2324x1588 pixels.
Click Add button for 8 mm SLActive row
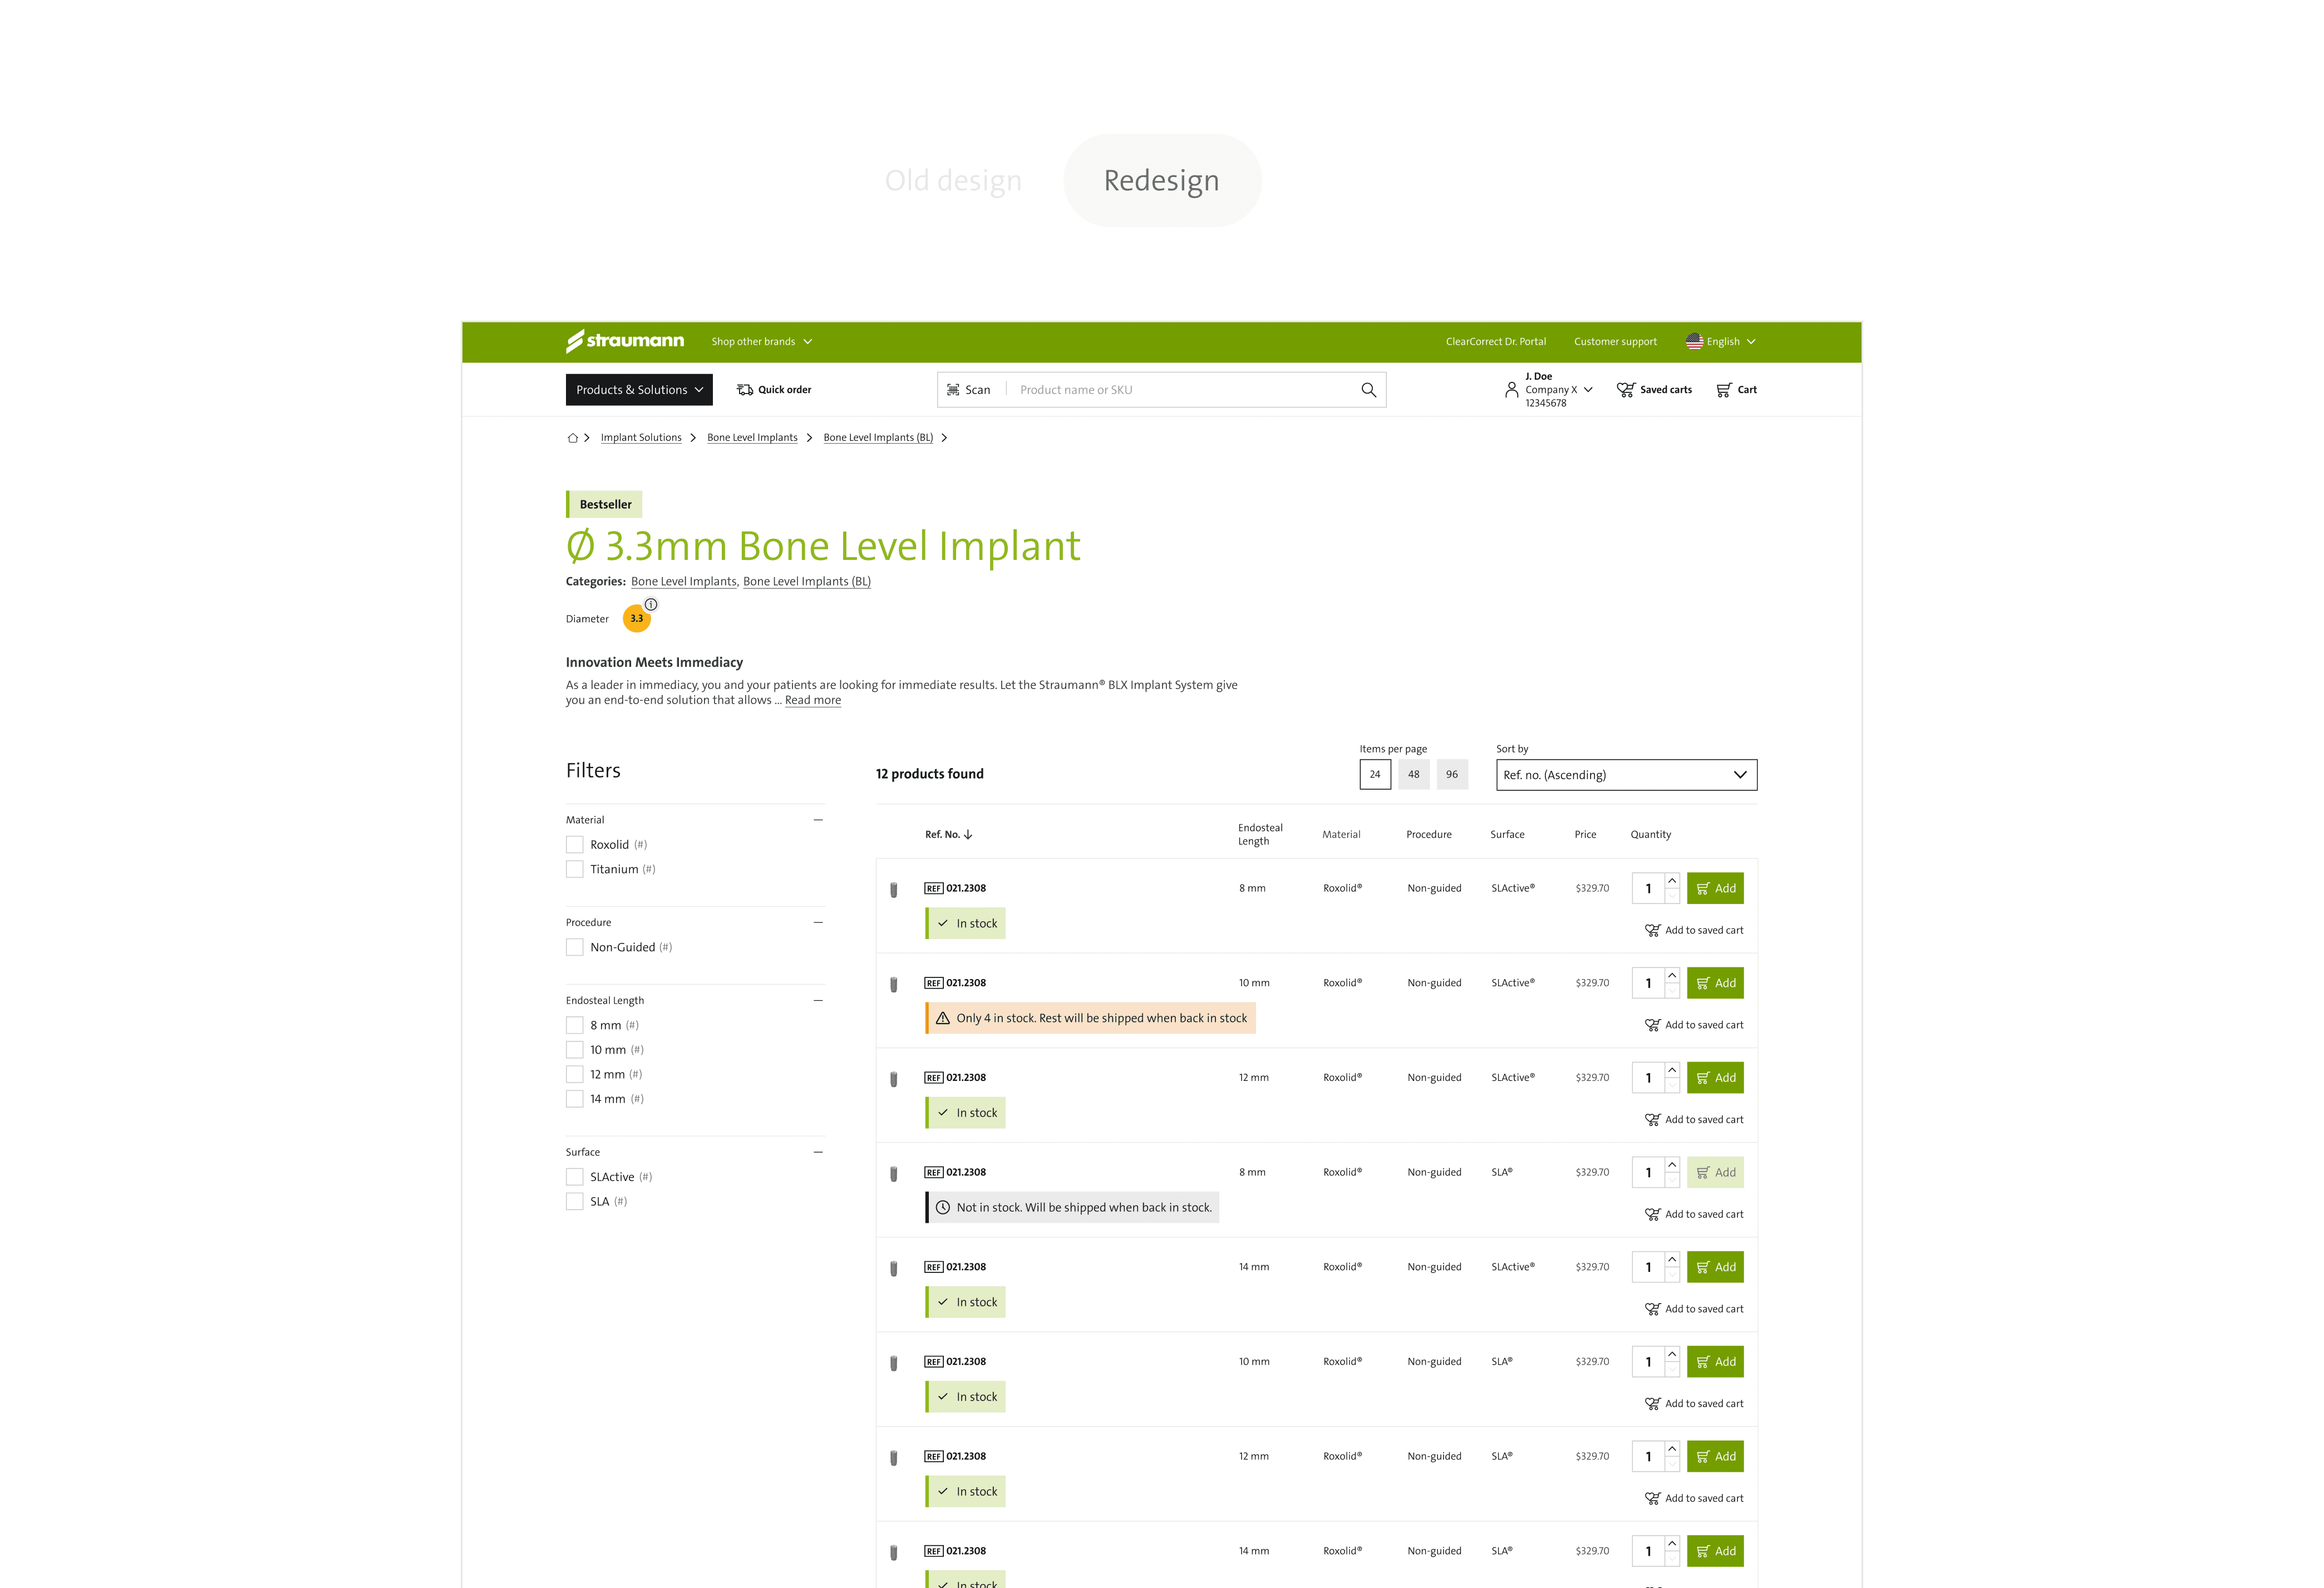tap(1715, 888)
